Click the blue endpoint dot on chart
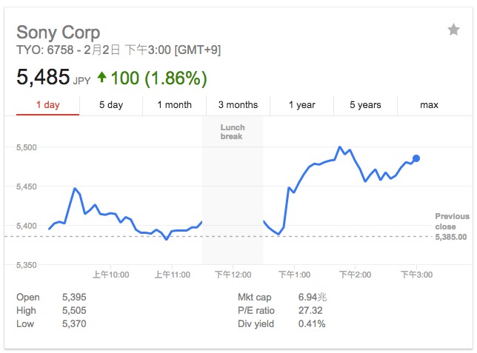Image resolution: width=477 pixels, height=353 pixels. coord(416,158)
